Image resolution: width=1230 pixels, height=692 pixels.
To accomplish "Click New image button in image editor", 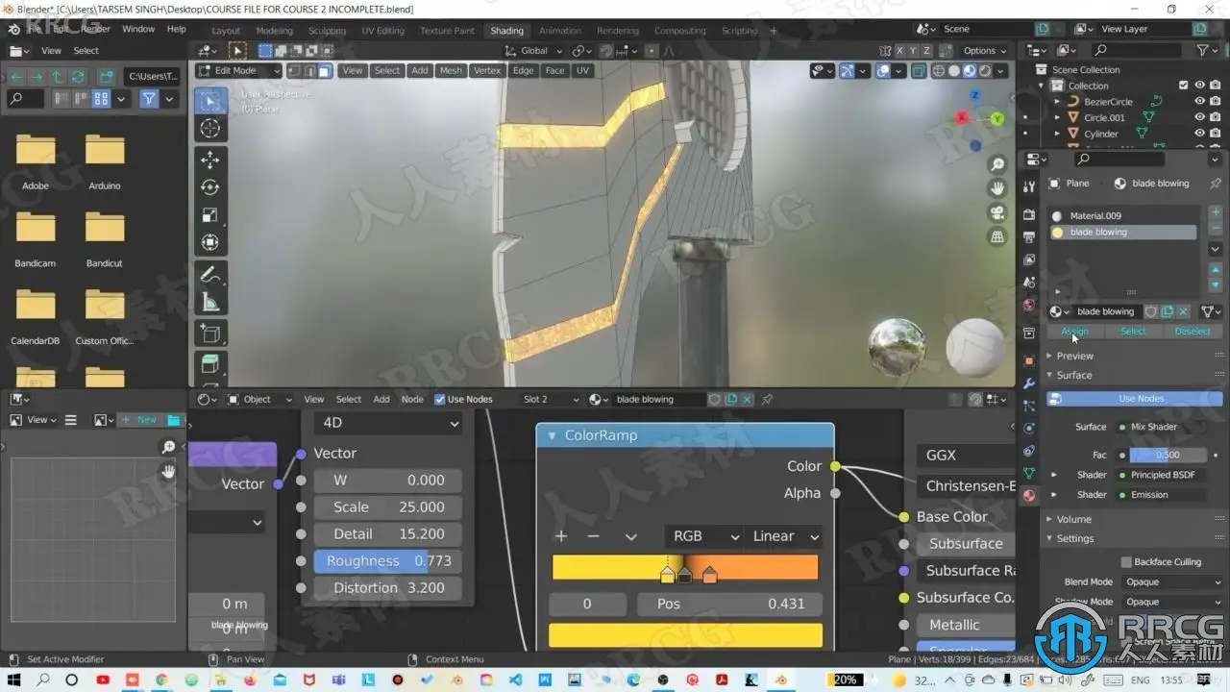I will [139, 420].
